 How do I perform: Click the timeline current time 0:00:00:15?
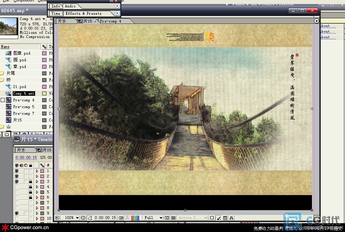pyautogui.click(x=26, y=157)
